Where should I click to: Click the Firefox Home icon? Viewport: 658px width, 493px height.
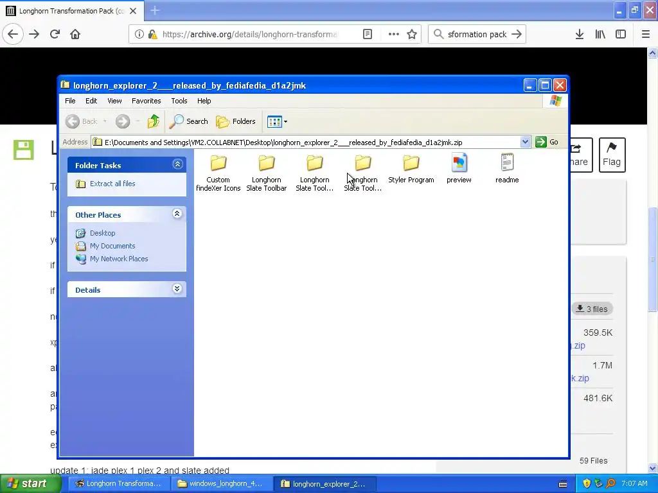(75, 34)
